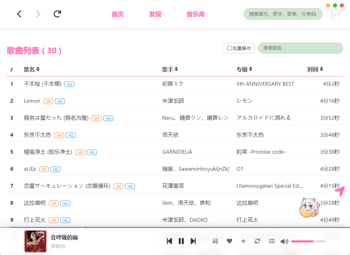The height and width of the screenshot is (255, 350).
Task: Go back to the previous track
Action: point(169,241)
